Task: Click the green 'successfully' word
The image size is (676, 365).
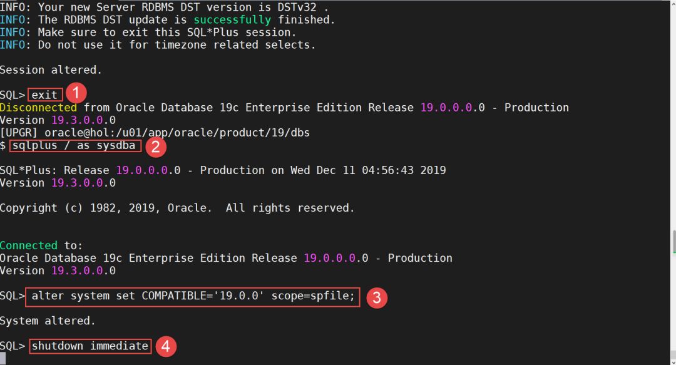Action: pos(233,20)
